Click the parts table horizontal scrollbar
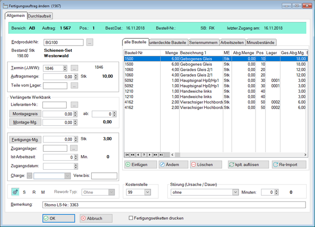Screen dimensions: 315x227 pyautogui.click(x=236, y=155)
